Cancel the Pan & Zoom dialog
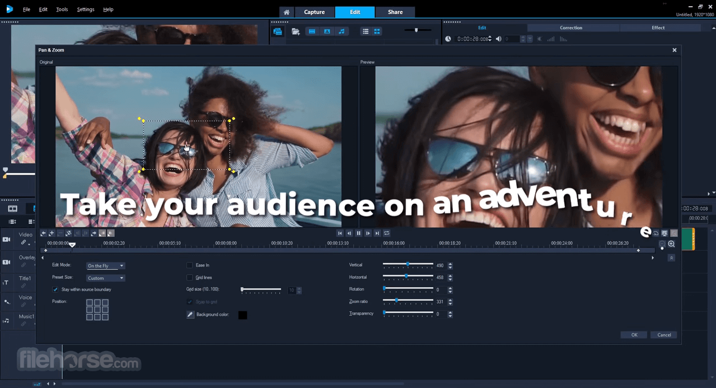The image size is (716, 388). tap(664, 335)
